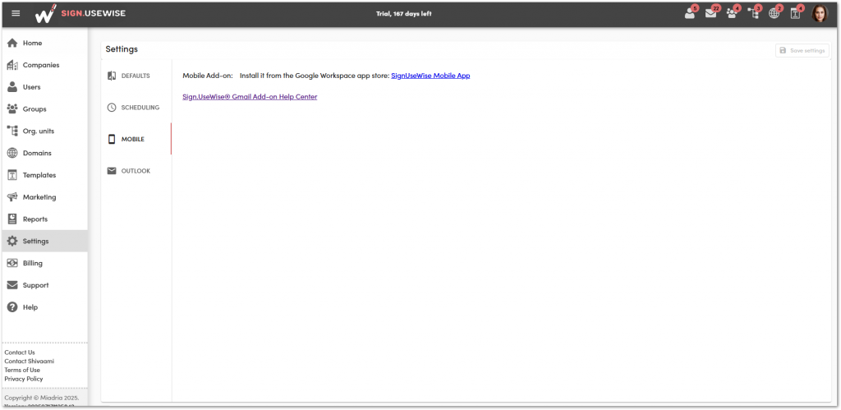Open the users notification icon in header
Image resolution: width=841 pixels, height=410 pixels.
pos(690,13)
